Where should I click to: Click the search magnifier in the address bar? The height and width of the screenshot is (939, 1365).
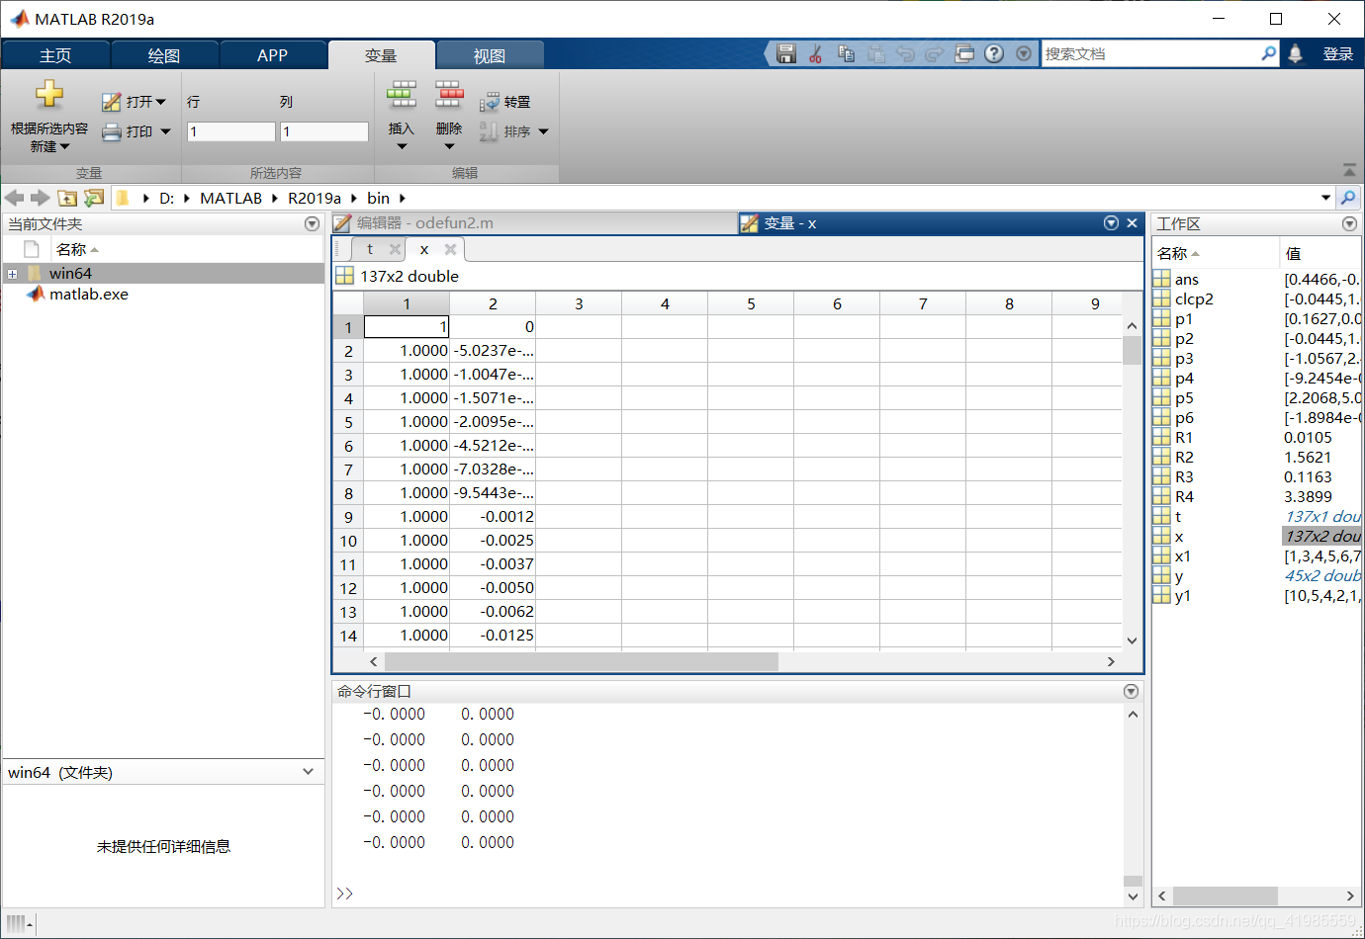tap(1348, 198)
